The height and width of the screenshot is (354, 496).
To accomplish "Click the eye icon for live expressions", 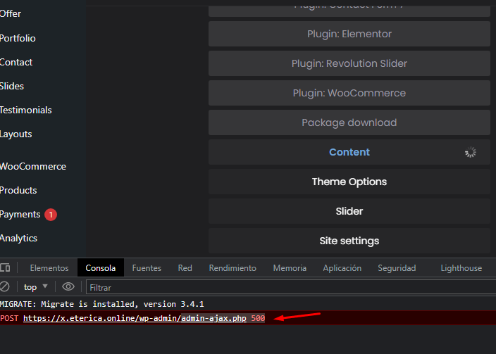I will (x=68, y=286).
